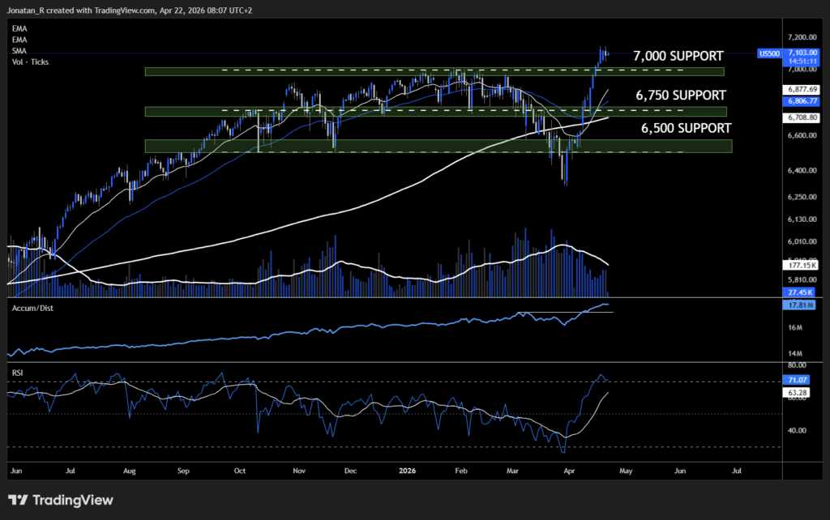Image resolution: width=830 pixels, height=520 pixels.
Task: Click the blue 27.45K volume value tag
Action: pos(800,291)
